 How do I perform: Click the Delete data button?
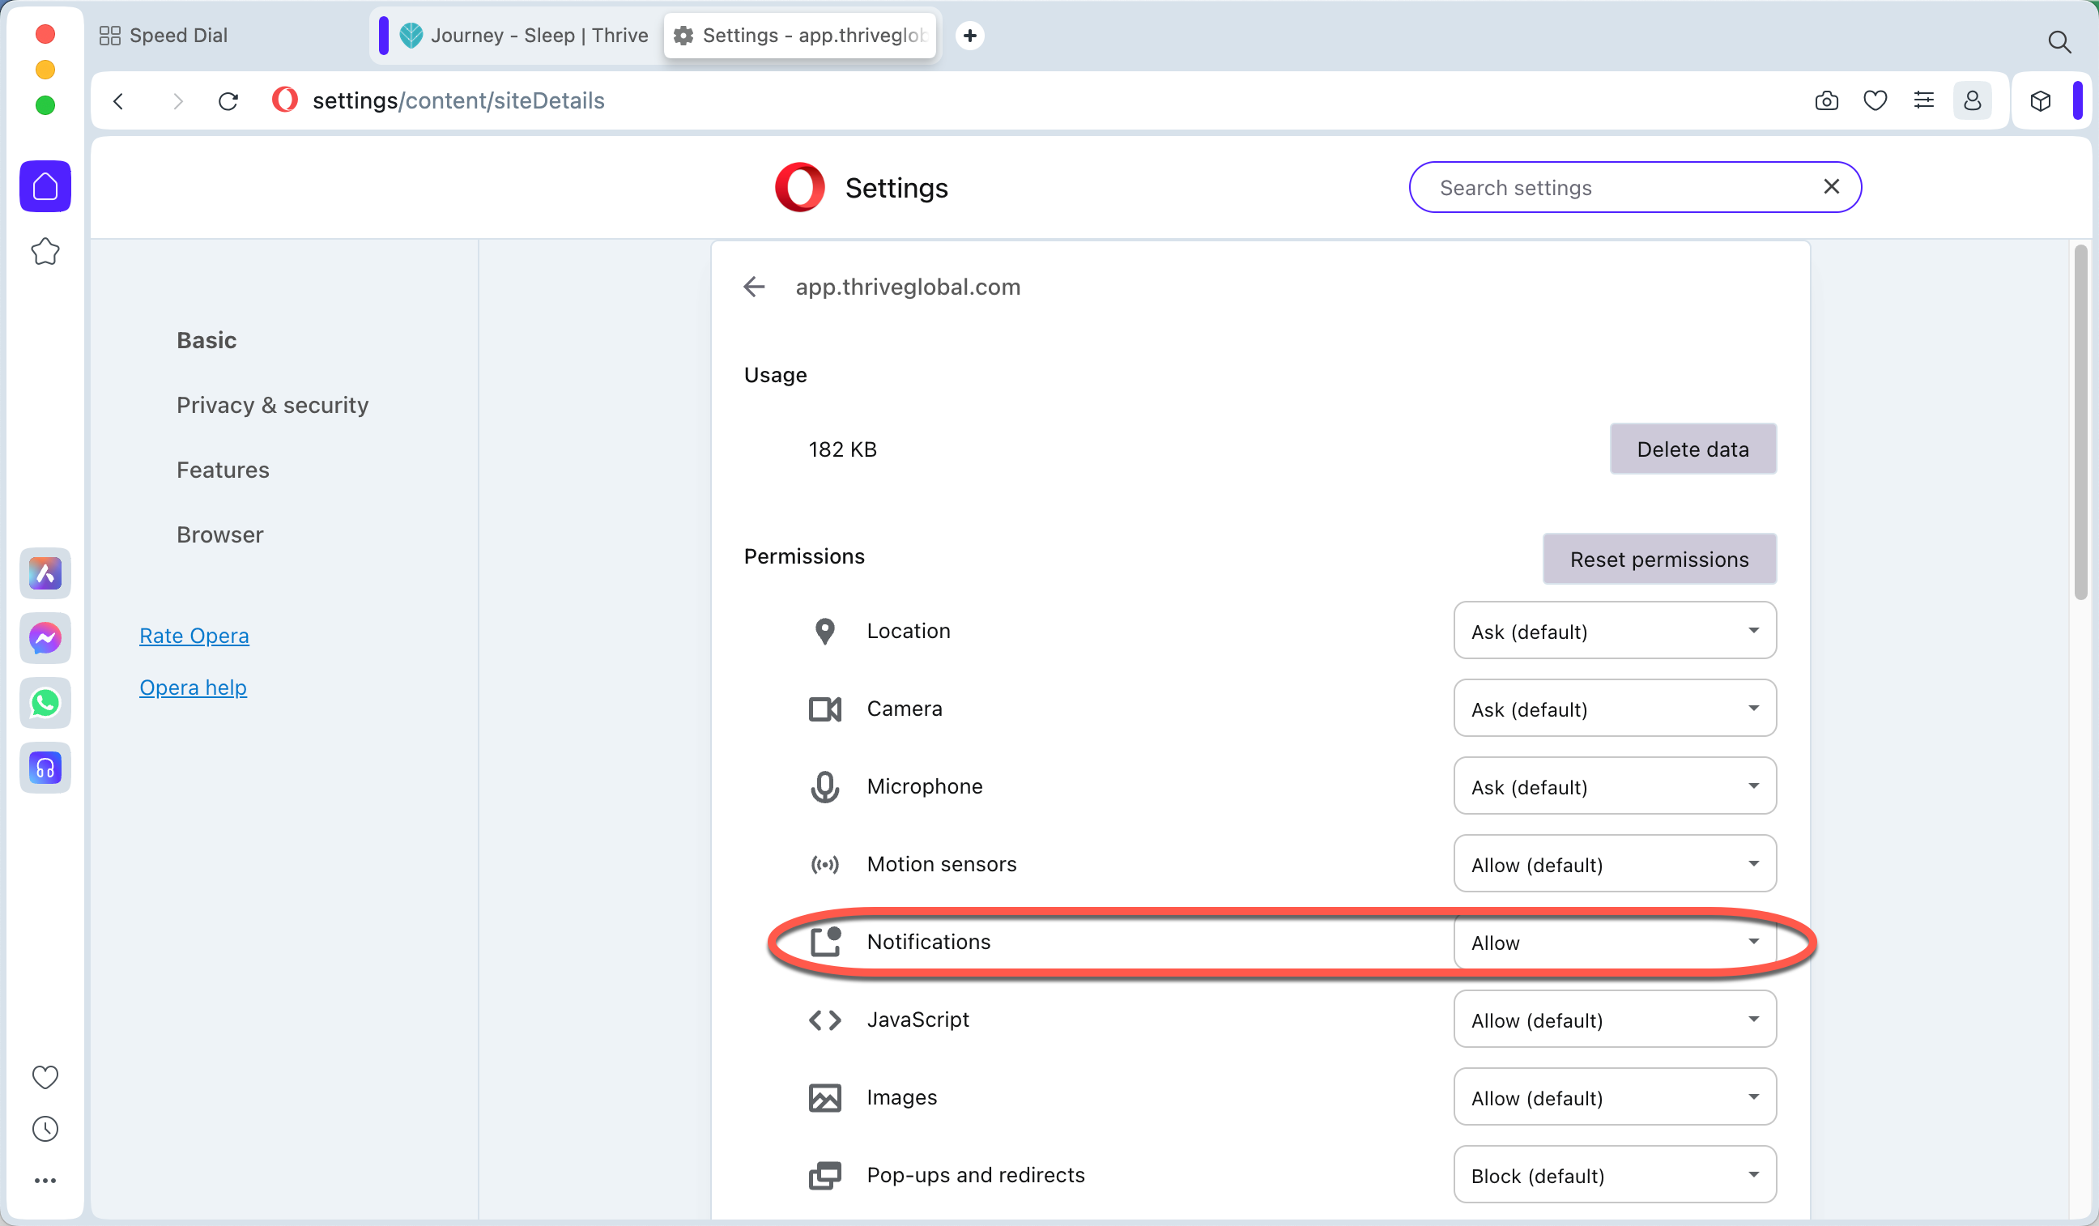[x=1692, y=449]
